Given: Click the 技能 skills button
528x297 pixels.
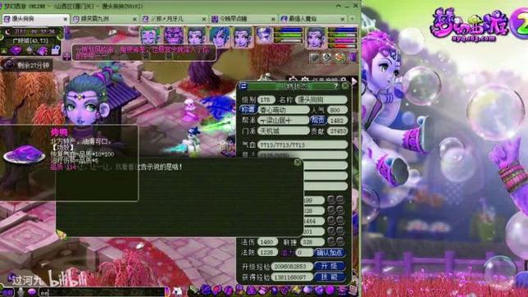Looking at the screenshot, I should 330,277.
